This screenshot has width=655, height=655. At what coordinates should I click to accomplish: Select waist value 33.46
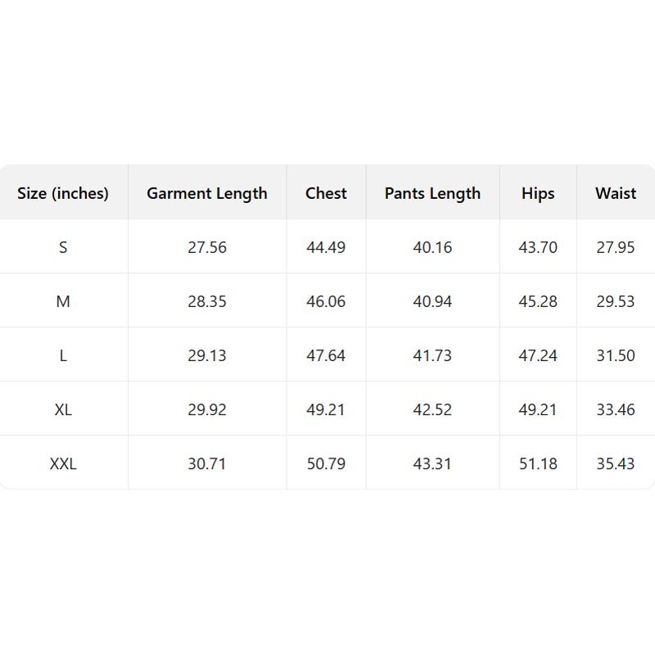616,409
